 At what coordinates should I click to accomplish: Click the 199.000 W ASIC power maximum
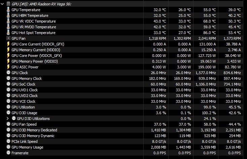tap(207, 67)
